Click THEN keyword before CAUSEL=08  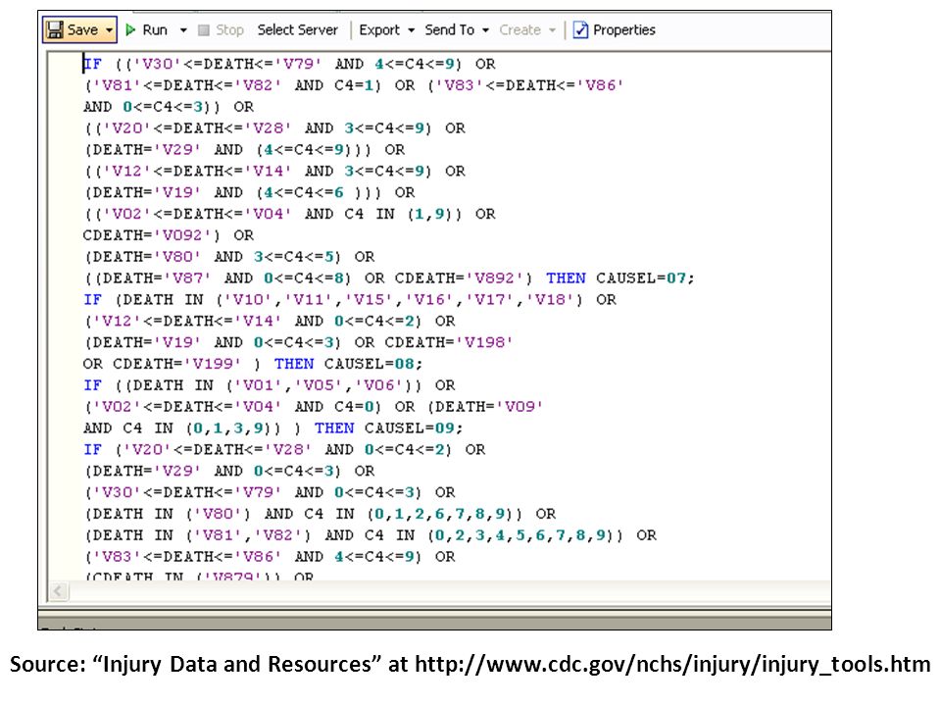294,364
